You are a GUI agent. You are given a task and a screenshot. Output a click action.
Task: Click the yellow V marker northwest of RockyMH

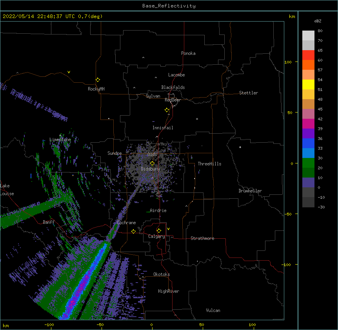point(69,72)
